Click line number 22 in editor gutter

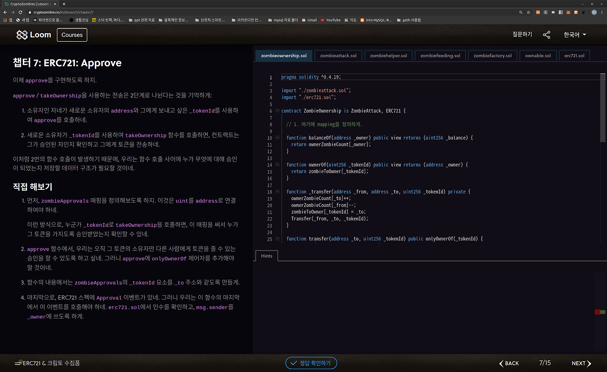270,219
